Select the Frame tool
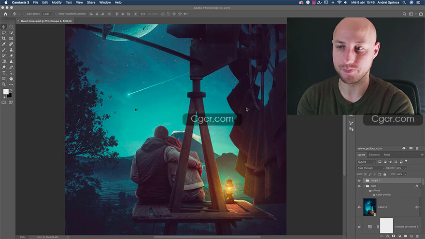Screen dimensions: 425x239 pos(11,38)
